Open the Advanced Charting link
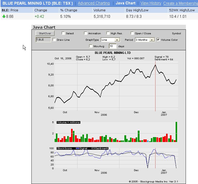The width and height of the screenshot is (198, 184). (94, 3)
